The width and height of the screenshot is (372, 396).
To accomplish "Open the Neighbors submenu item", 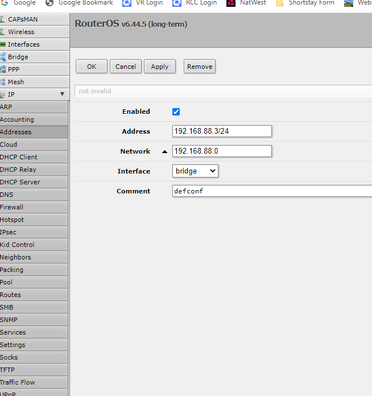I will pyautogui.click(x=34, y=257).
